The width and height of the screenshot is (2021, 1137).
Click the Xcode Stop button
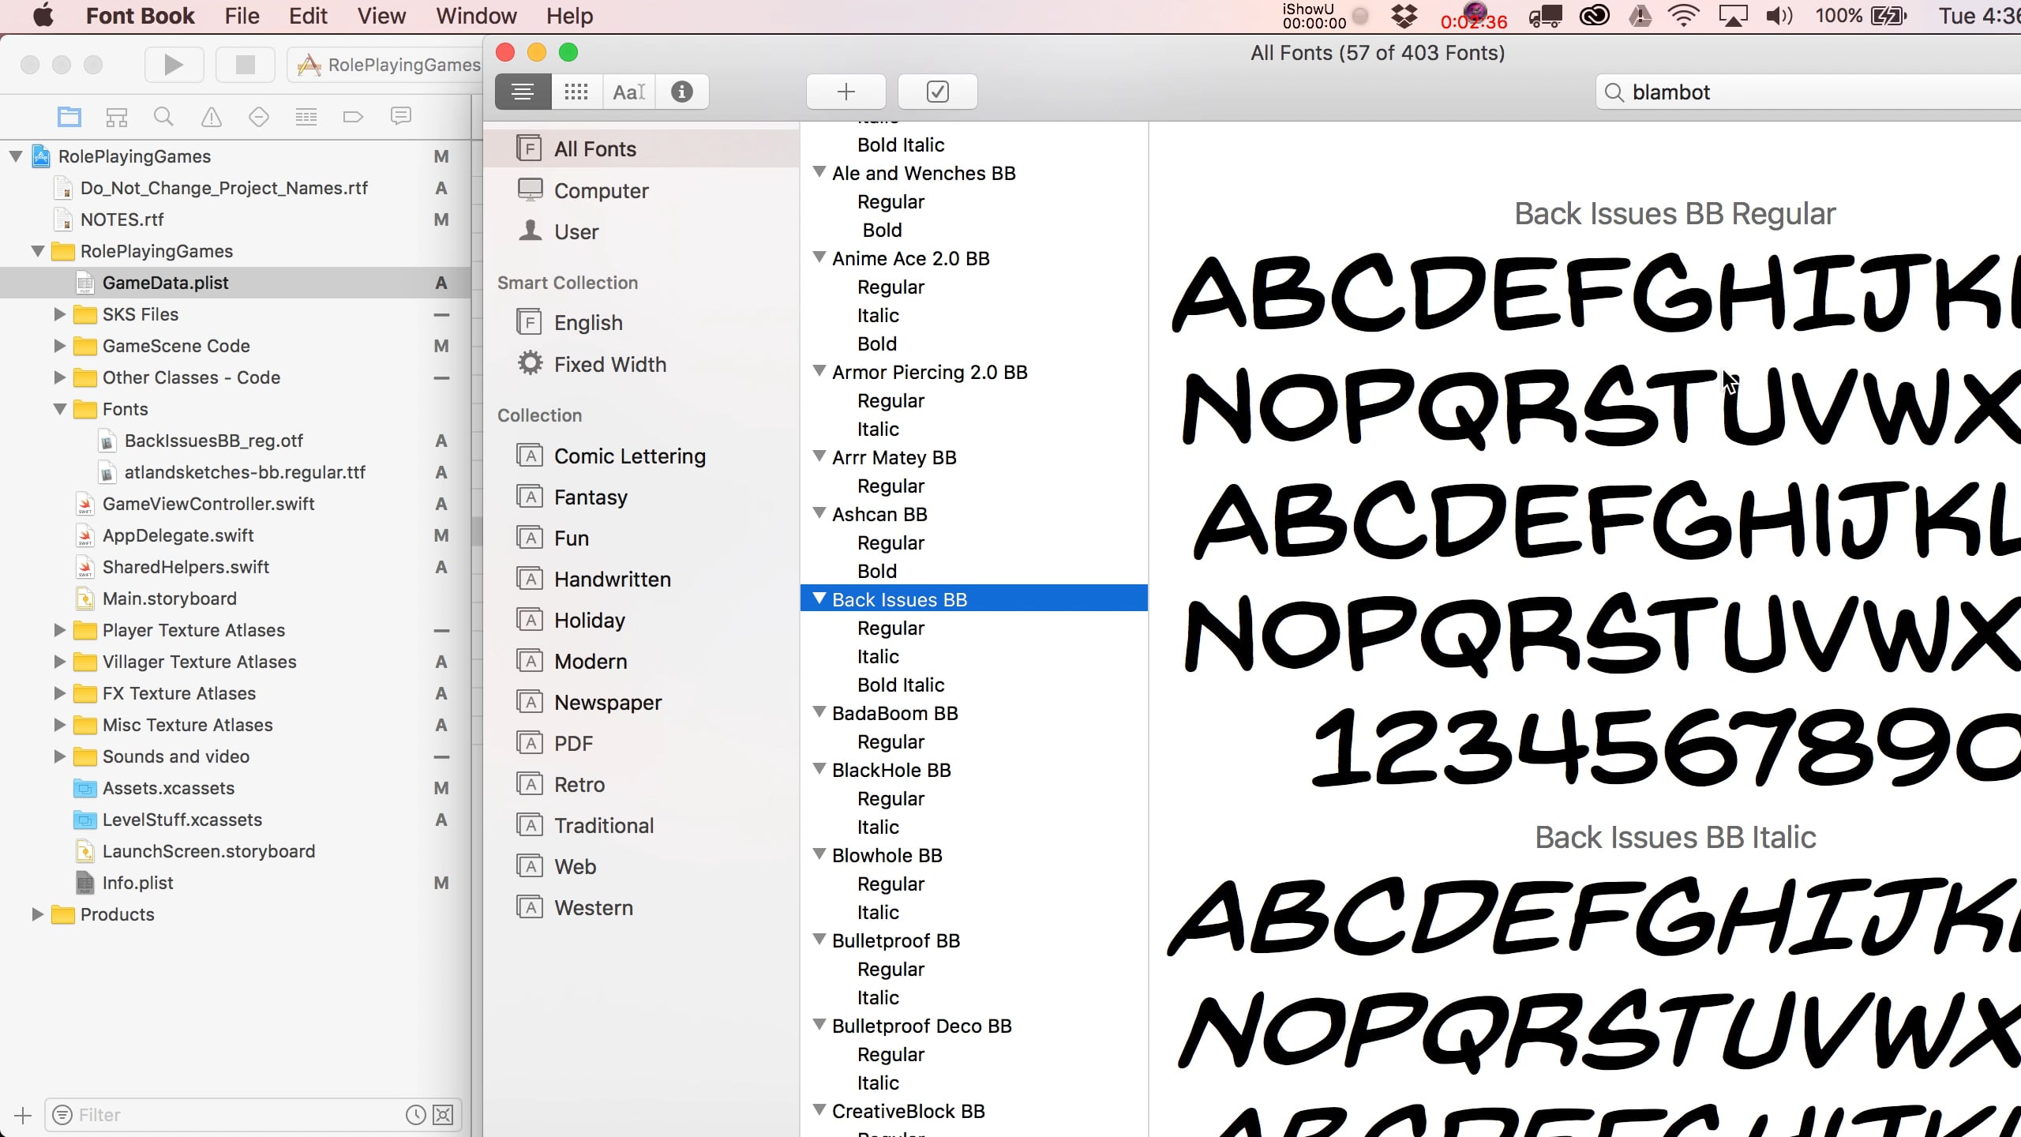[246, 65]
